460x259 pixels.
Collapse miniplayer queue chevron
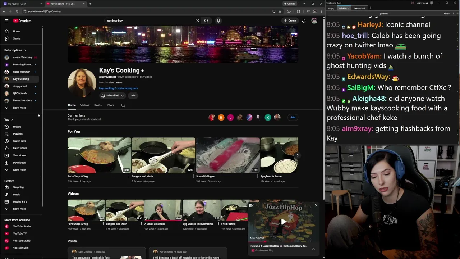click(313, 249)
